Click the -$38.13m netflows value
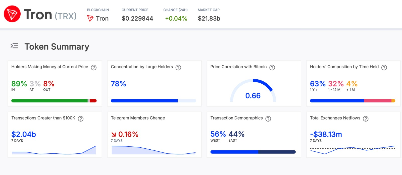Screen dimensions: 402x175 326,135
